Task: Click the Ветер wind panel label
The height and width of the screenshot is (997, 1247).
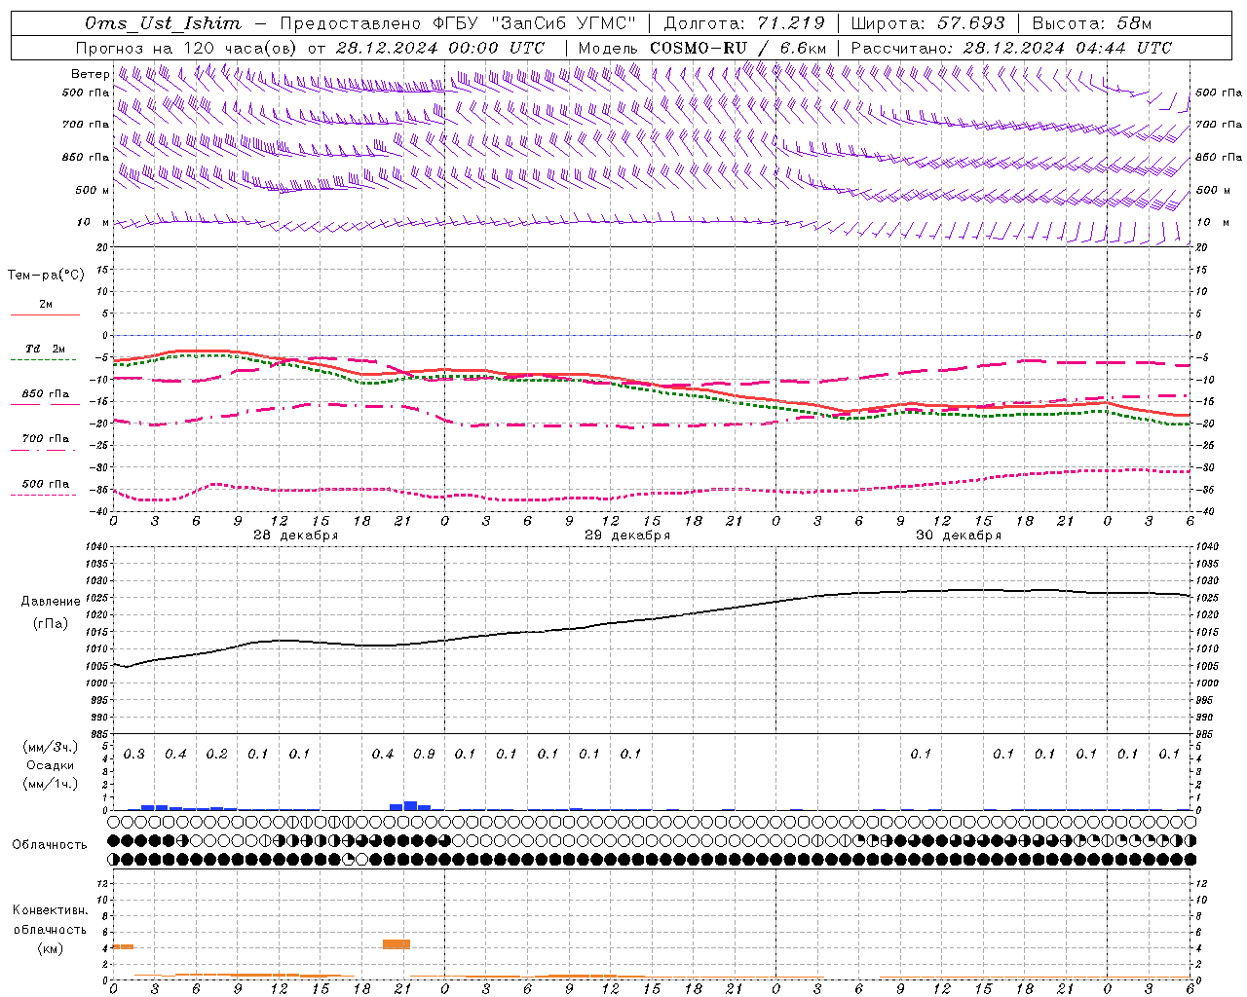Action: (x=90, y=74)
